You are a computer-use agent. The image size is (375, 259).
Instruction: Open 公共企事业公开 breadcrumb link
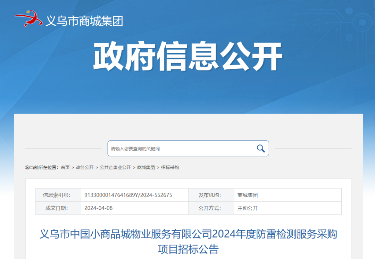(x=115, y=167)
